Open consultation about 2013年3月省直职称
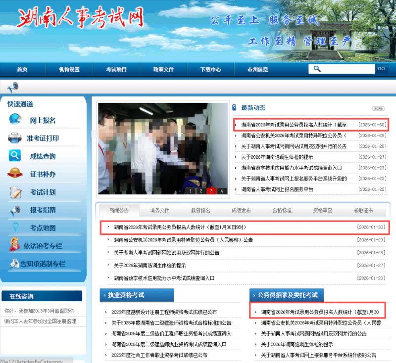 39,311
